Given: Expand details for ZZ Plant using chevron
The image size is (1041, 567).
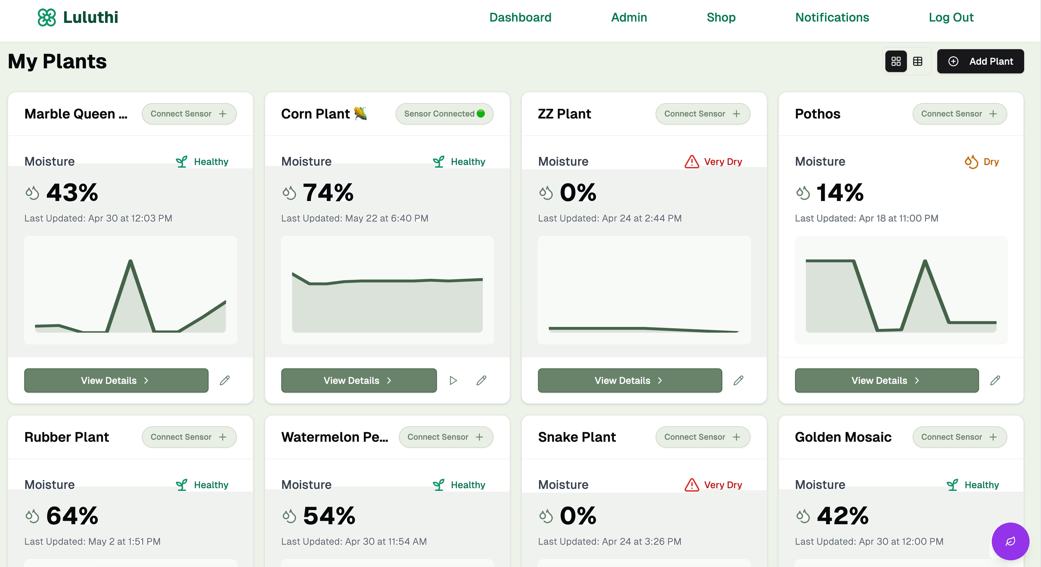Looking at the screenshot, I should pos(660,380).
